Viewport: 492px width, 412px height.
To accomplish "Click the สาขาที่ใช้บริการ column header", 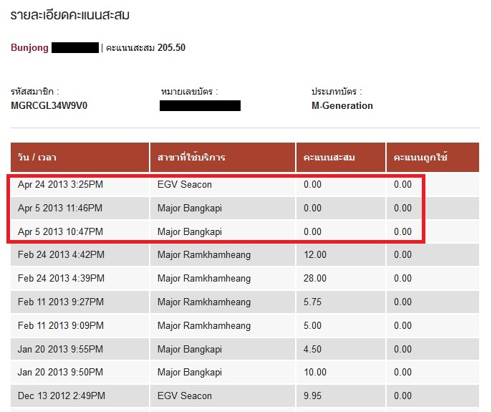I will [223, 158].
